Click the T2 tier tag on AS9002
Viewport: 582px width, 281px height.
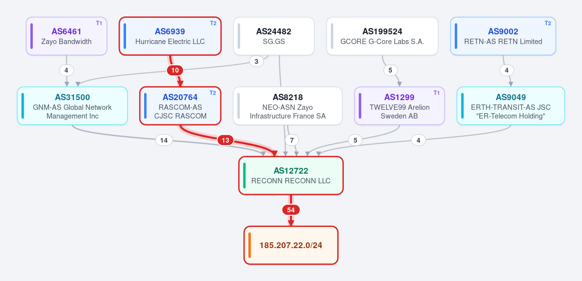coord(548,23)
